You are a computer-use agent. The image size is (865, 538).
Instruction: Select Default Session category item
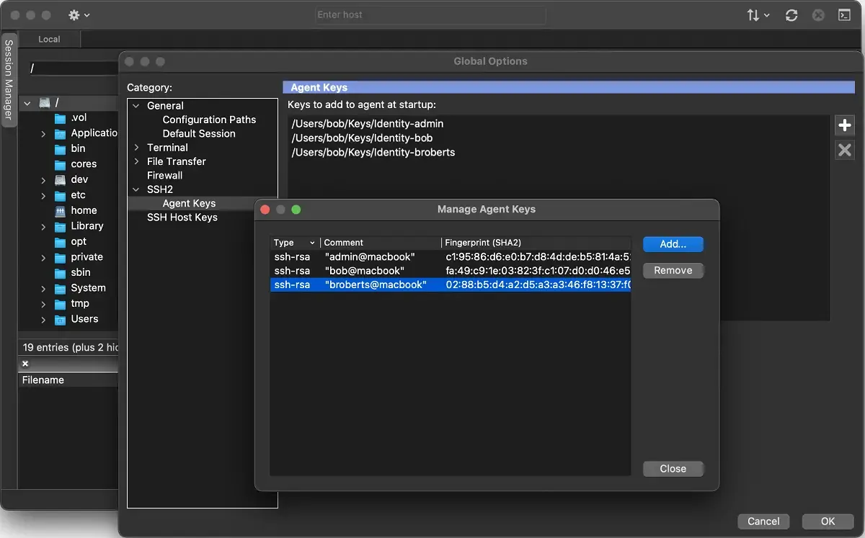point(199,133)
